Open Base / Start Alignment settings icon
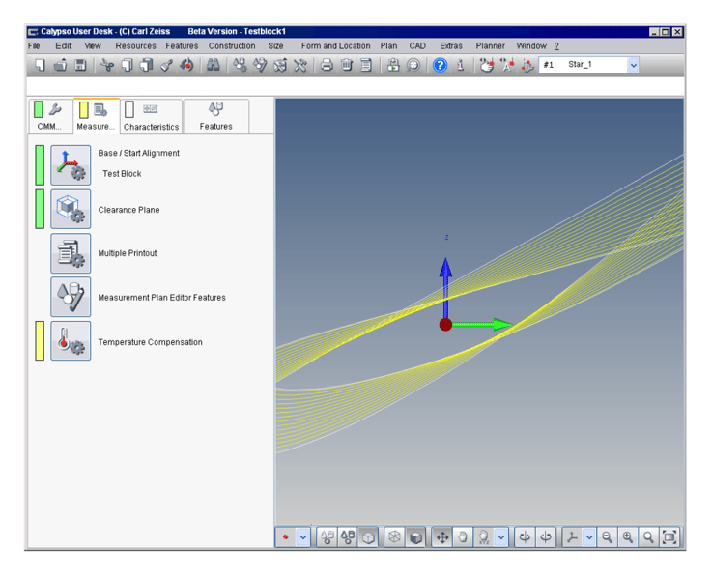 71,165
